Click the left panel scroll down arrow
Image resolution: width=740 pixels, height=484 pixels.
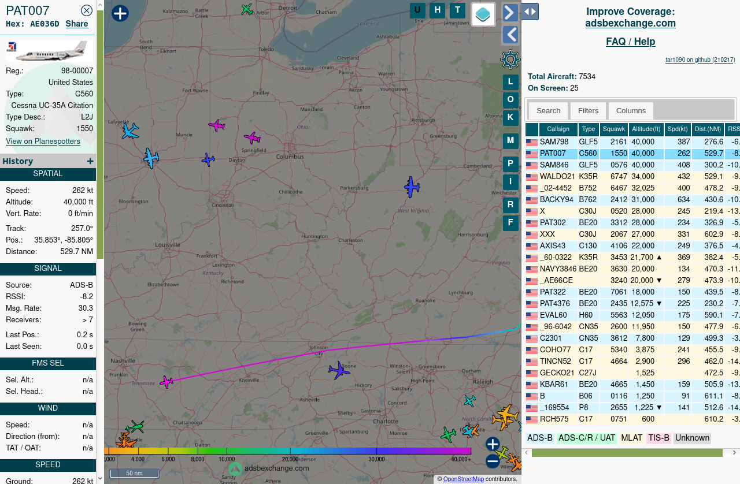99,478
